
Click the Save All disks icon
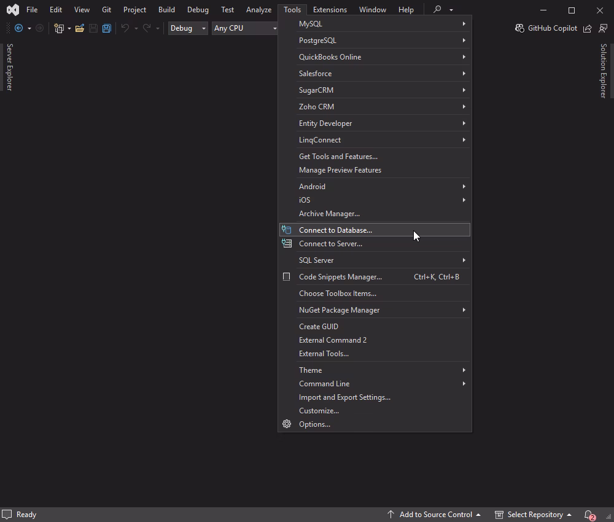point(106,28)
